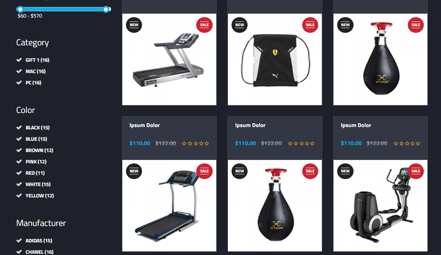Image resolution: width=441 pixels, height=255 pixels.
Task: Click the SALE badge on the blue treadmill
Action: tap(204, 171)
